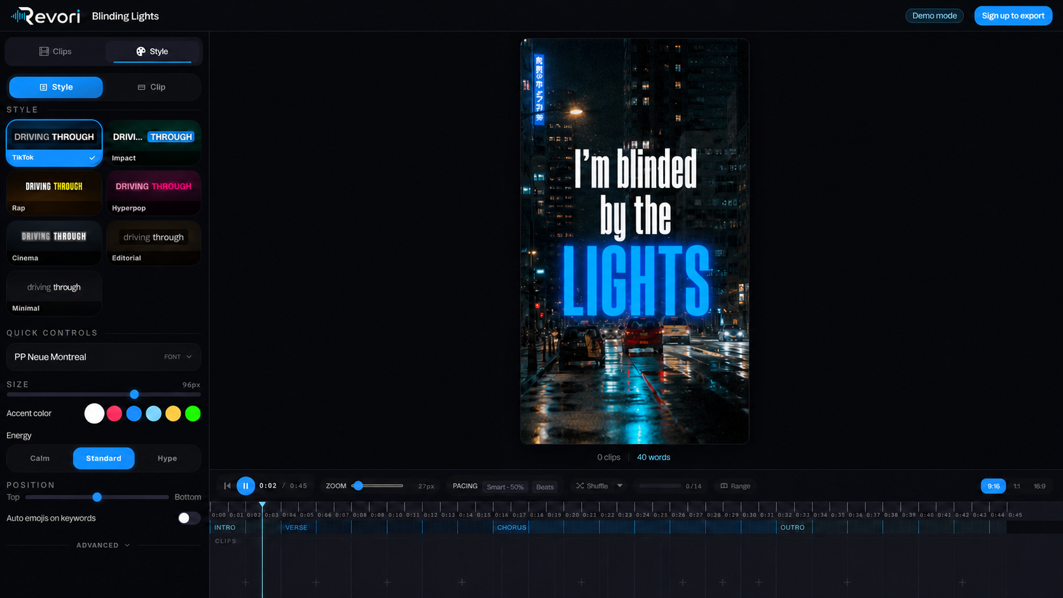This screenshot has width=1063, height=598.
Task: Choose the Rap caption style
Action: tap(54, 194)
